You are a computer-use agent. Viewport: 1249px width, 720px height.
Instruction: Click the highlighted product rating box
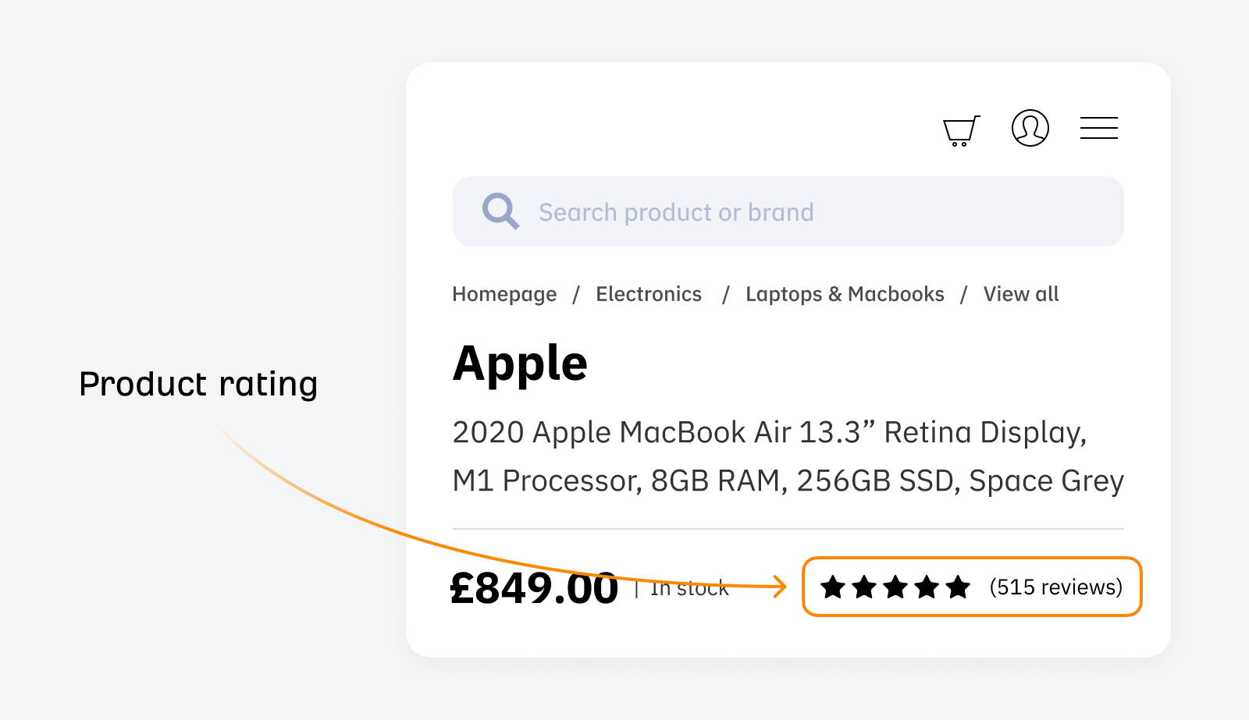coord(971,587)
